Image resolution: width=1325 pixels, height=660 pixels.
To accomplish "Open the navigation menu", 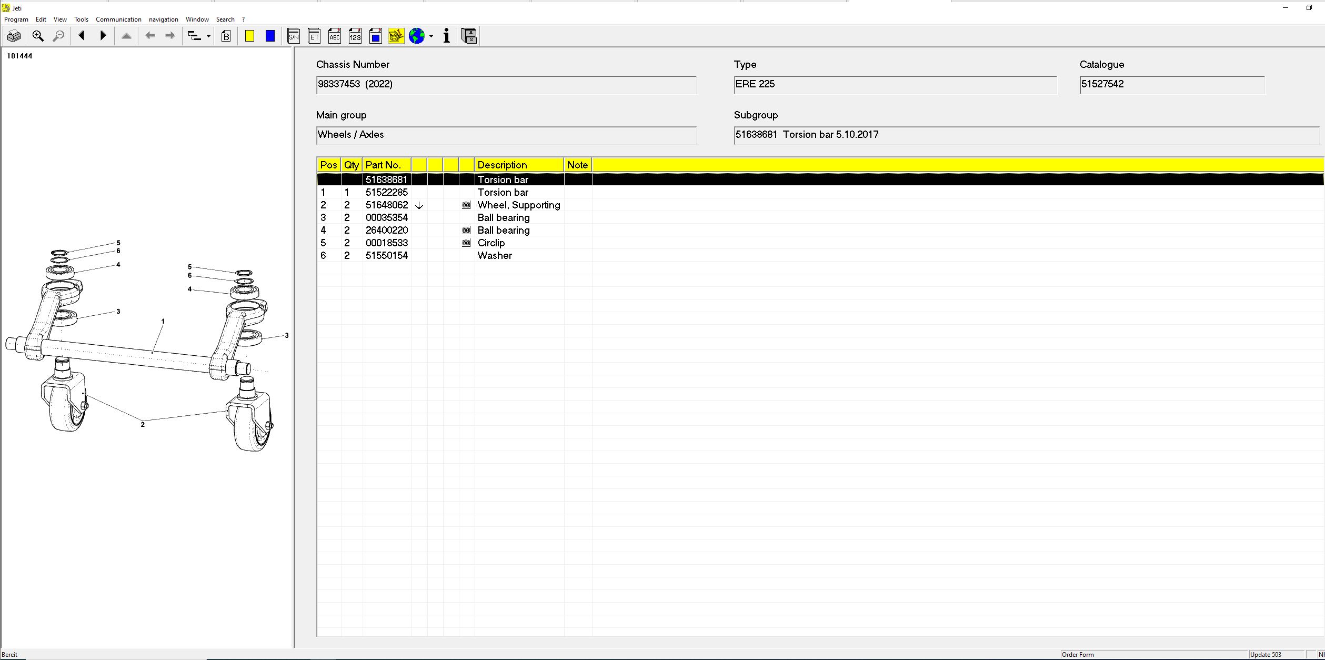I will pos(164,19).
